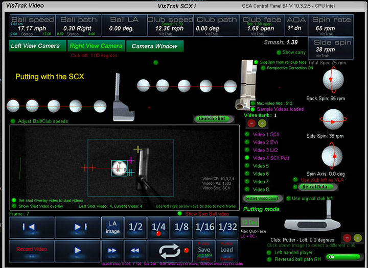Step forward one frame in video

click(78, 227)
